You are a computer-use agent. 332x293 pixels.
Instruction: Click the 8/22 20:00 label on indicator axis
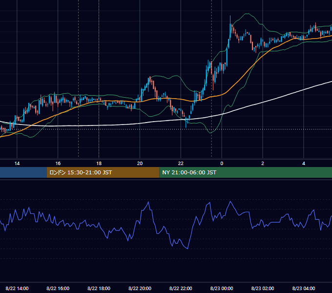140,288
